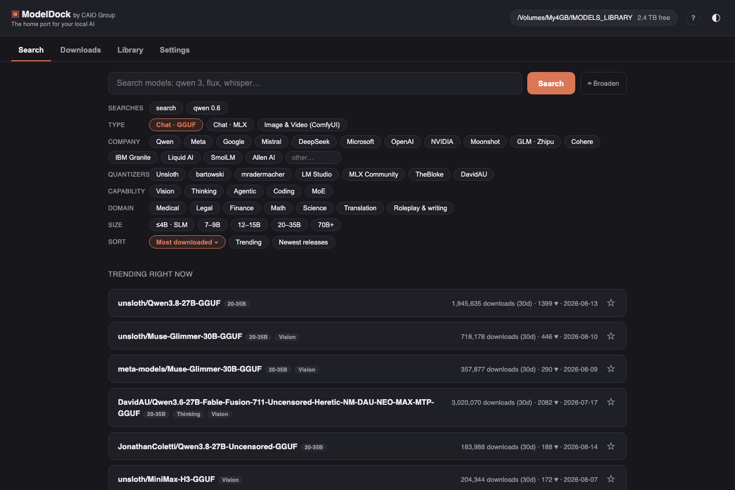Sort by Trending

pyautogui.click(x=249, y=242)
